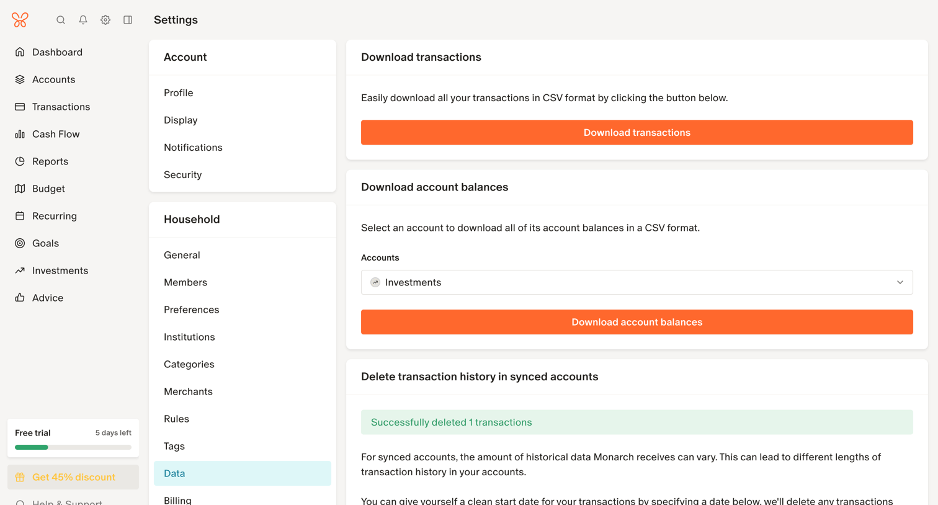Viewport: 938px width, 505px height.
Task: Go to Recurring page
Action: tap(73, 216)
